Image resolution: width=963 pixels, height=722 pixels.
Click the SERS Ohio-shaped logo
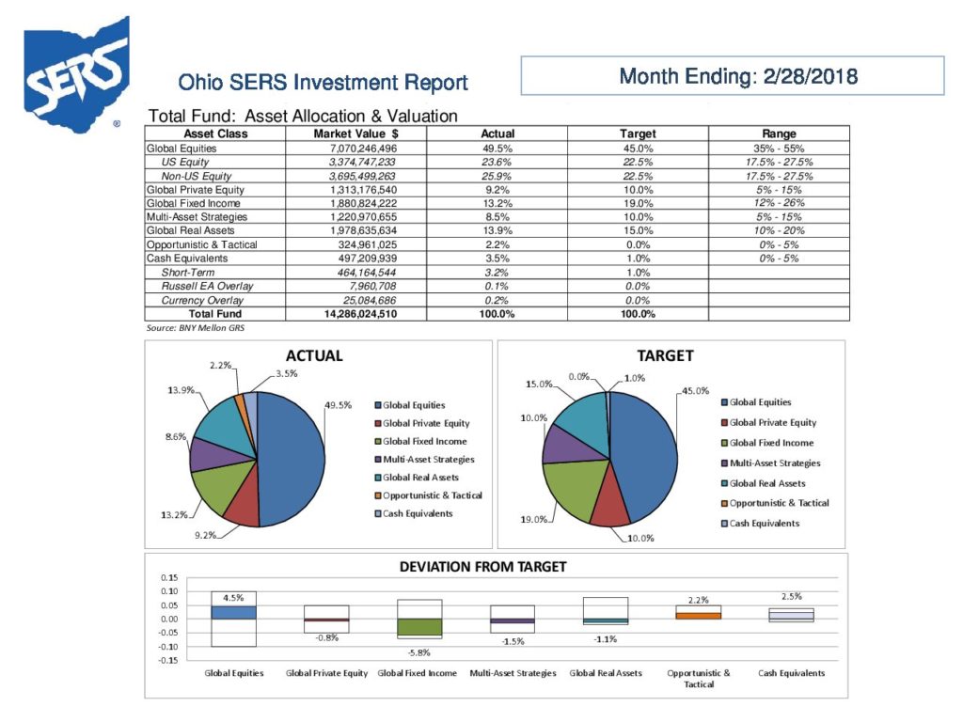point(75,75)
